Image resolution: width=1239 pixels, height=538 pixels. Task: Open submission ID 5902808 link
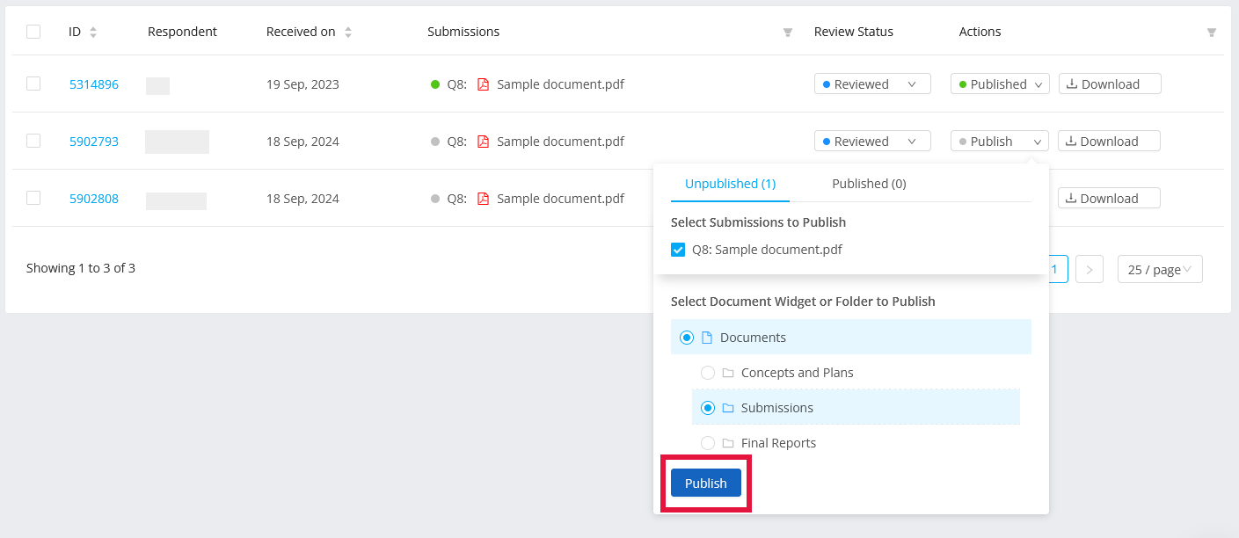(x=94, y=199)
